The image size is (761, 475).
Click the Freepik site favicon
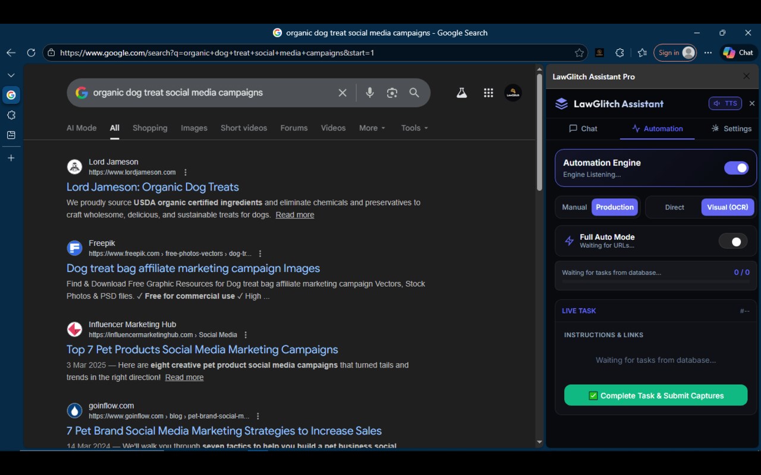pos(74,248)
